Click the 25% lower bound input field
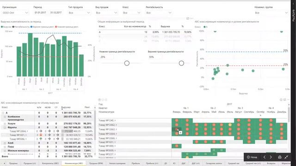Viewport: 296px width, 166px height. coord(107,57)
